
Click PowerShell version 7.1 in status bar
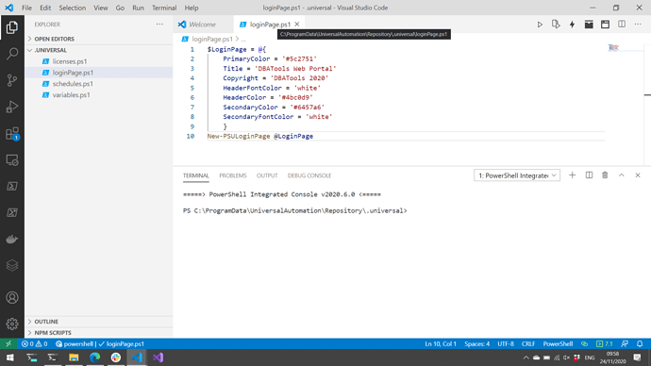[x=605, y=343]
